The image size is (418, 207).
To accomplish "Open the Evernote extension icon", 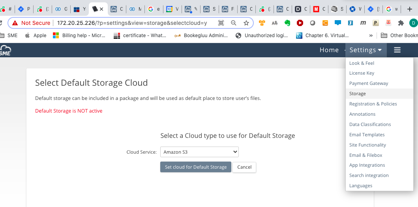I will click(x=288, y=23).
